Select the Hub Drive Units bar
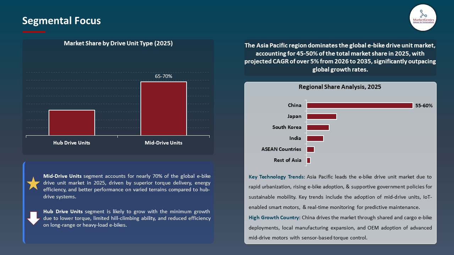 72,123
